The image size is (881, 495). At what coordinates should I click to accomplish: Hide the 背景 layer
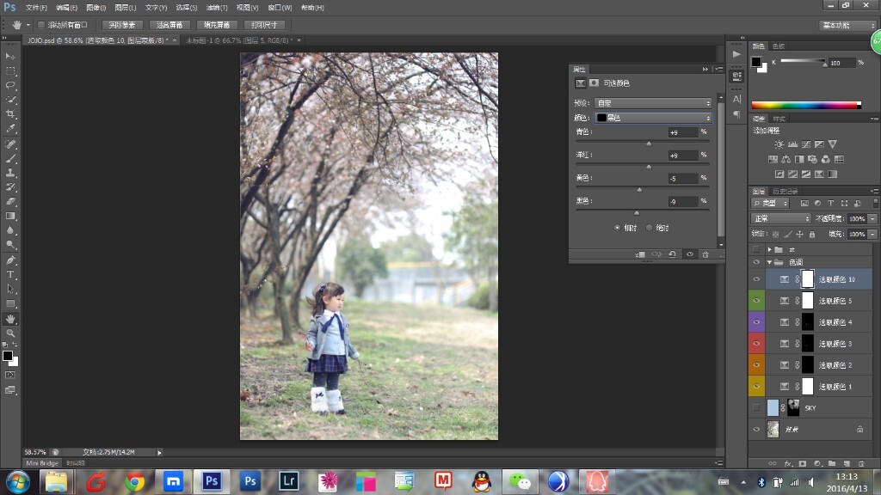(756, 430)
